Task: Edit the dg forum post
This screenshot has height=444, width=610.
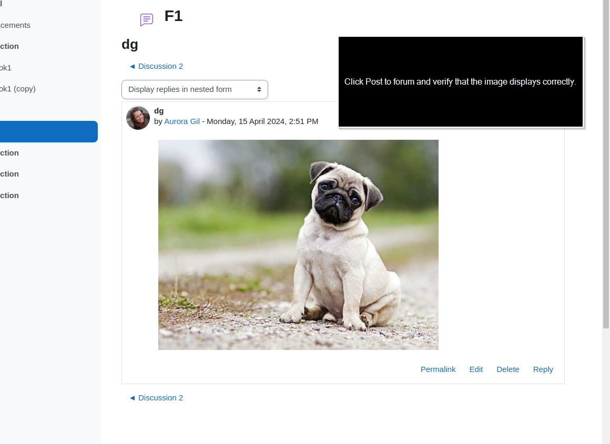Action: pos(476,369)
